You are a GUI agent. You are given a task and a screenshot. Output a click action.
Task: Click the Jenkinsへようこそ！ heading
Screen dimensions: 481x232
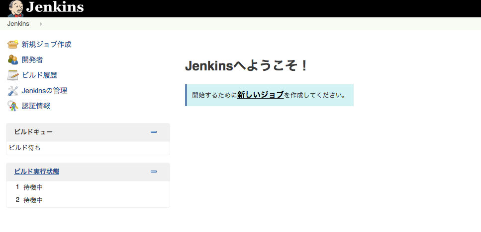click(x=246, y=66)
